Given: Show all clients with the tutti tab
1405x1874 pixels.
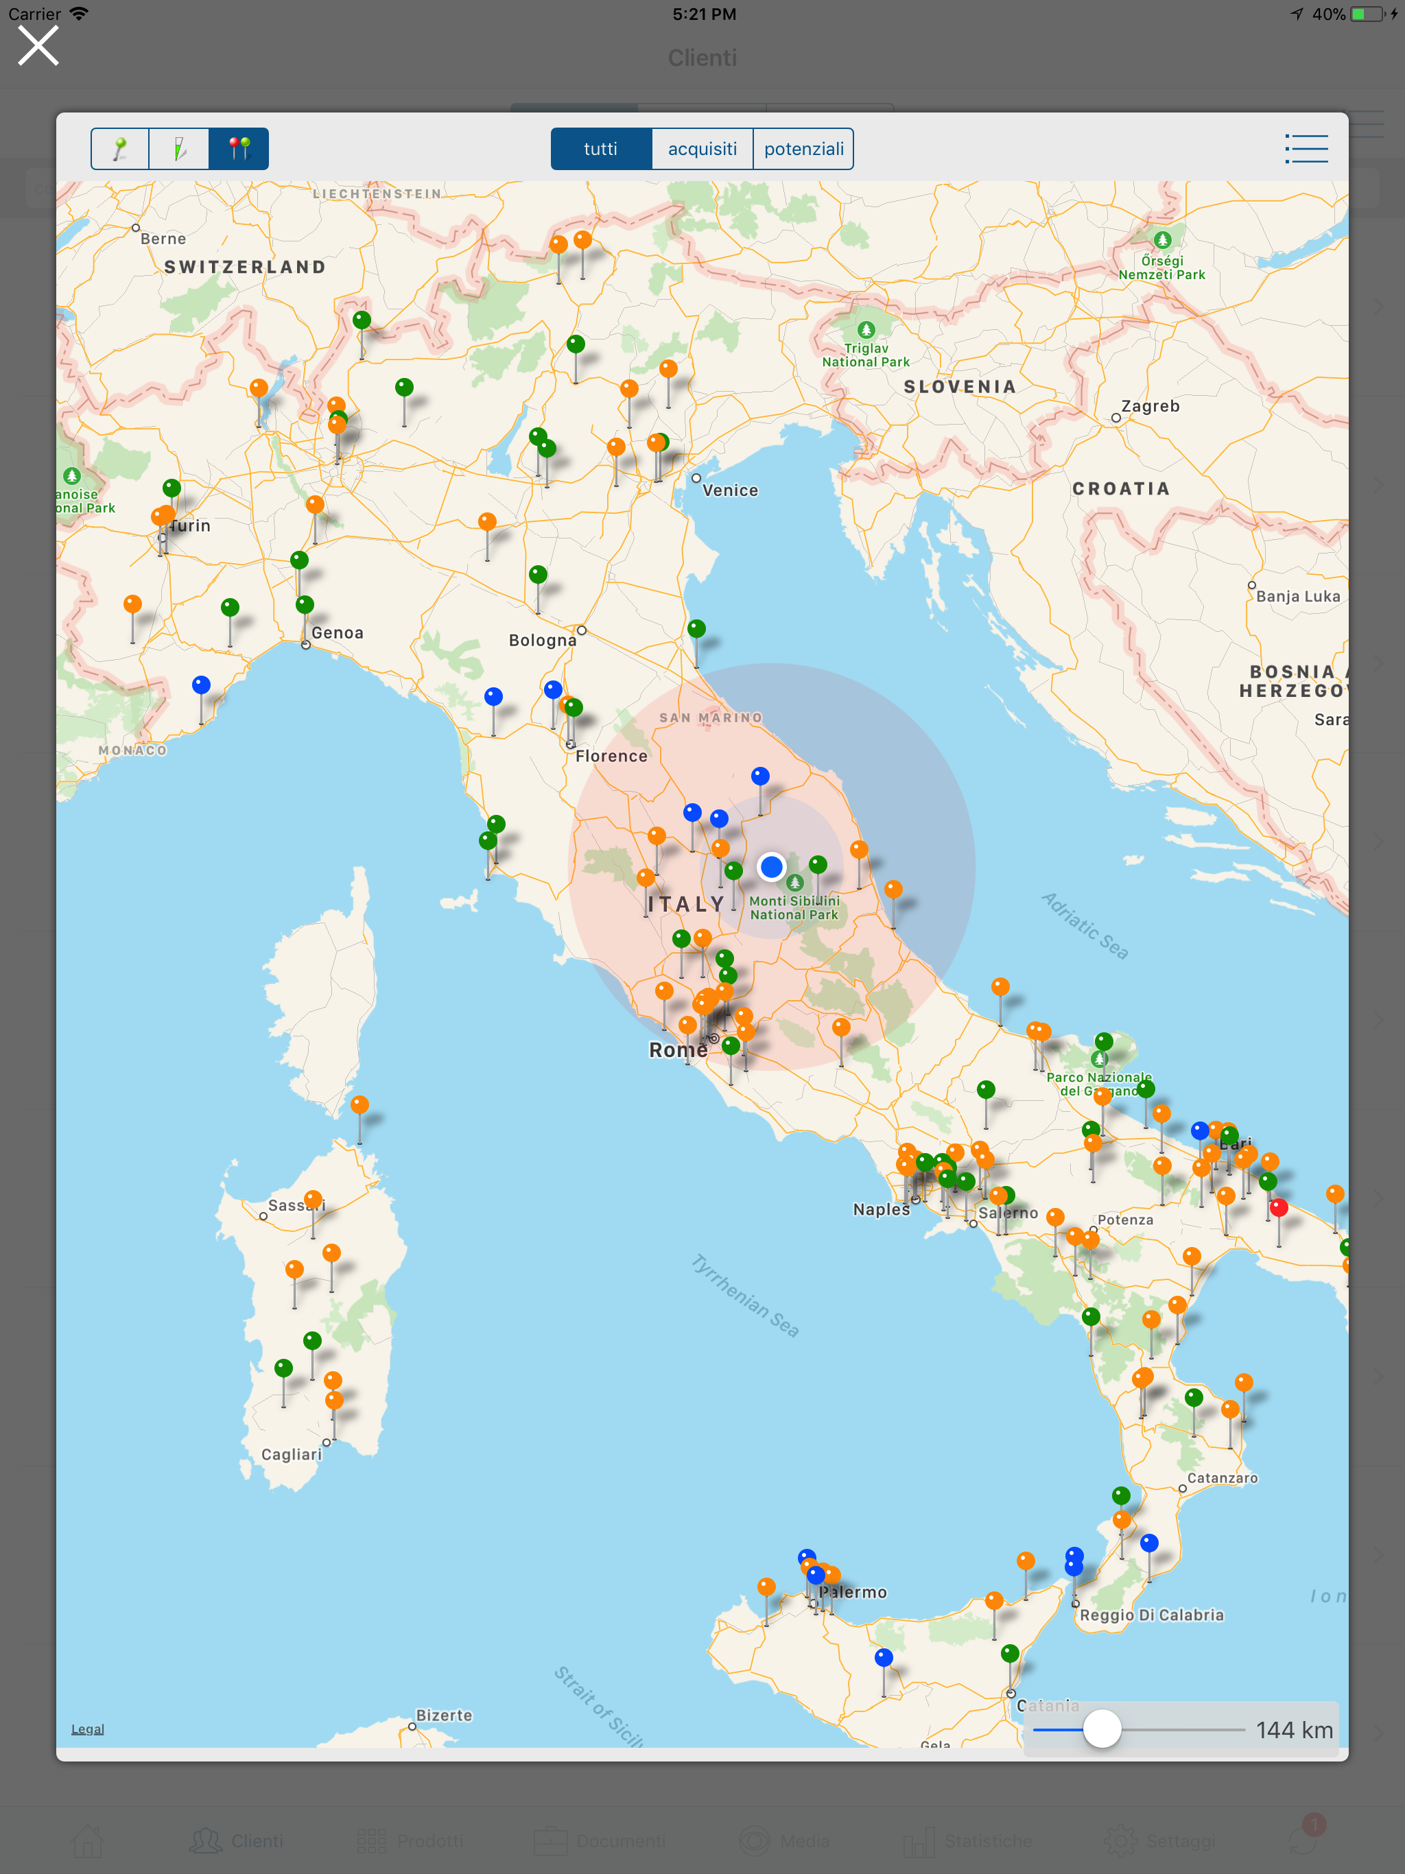Looking at the screenshot, I should tap(601, 149).
